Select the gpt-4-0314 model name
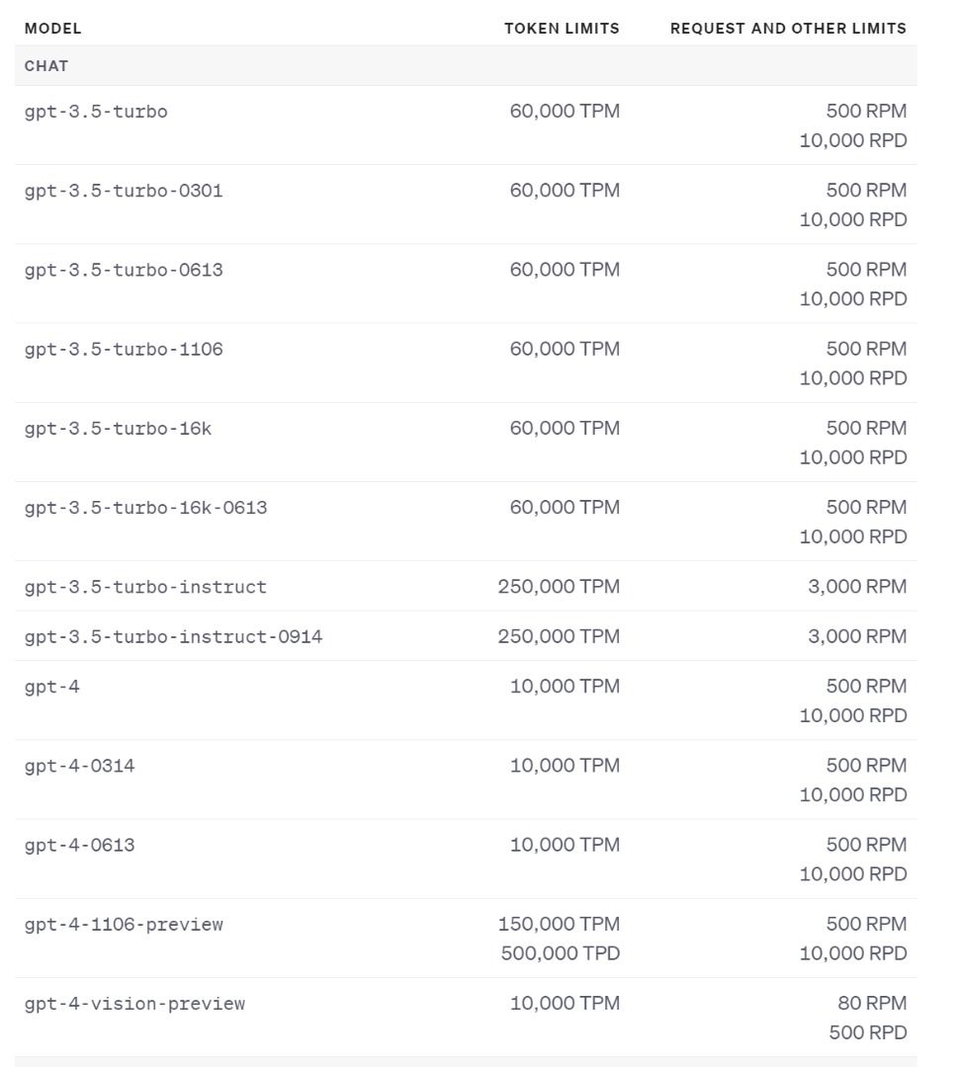 (x=79, y=766)
